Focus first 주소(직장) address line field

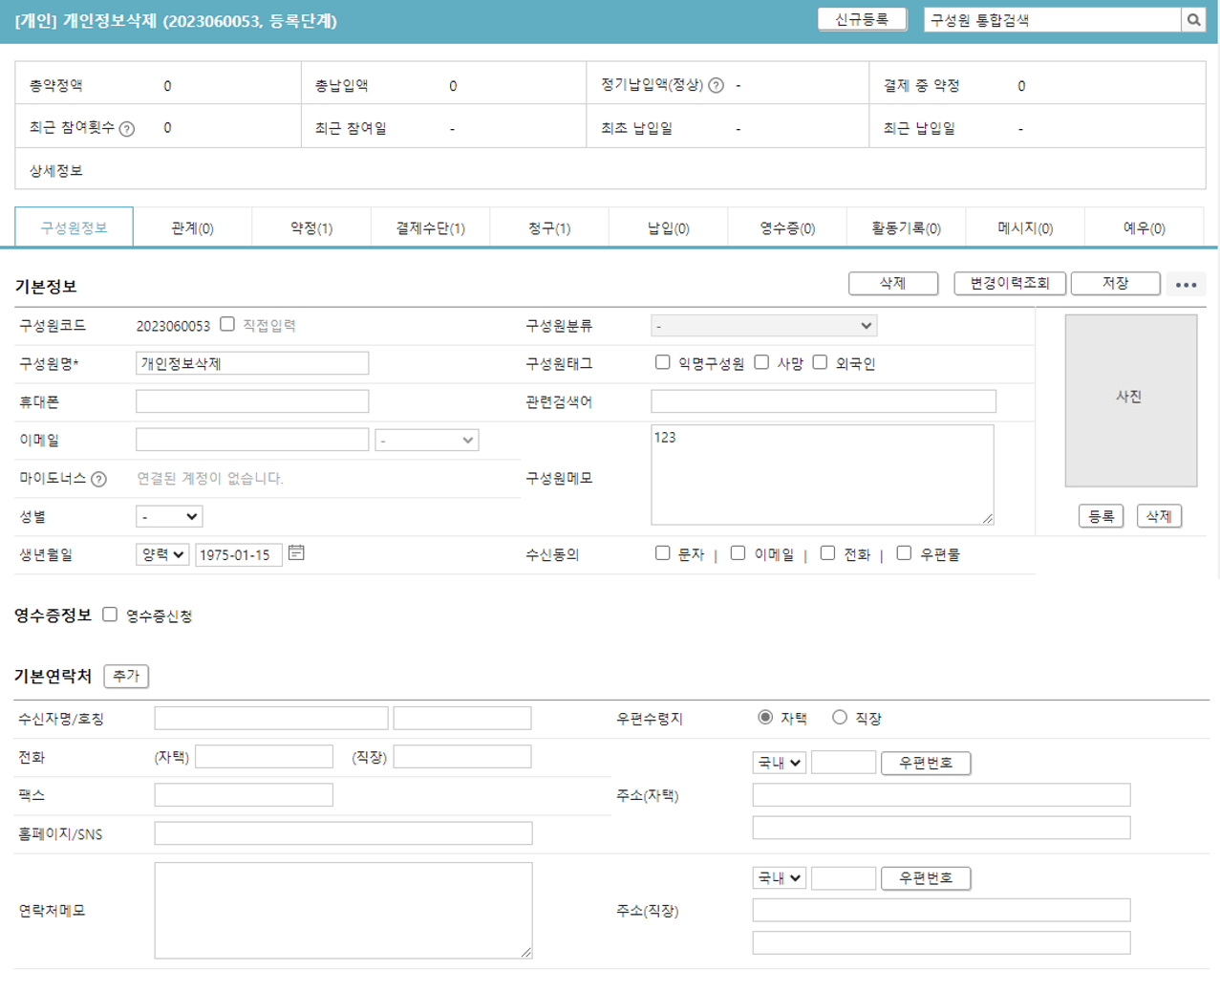click(941, 910)
